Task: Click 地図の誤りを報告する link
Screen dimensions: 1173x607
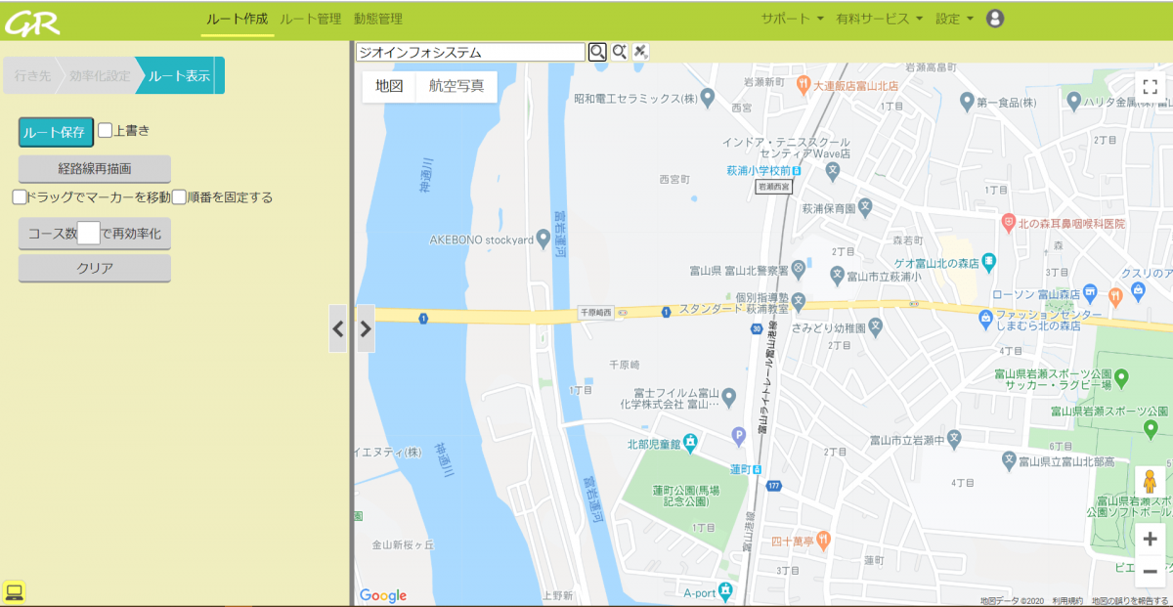Action: pyautogui.click(x=1130, y=600)
